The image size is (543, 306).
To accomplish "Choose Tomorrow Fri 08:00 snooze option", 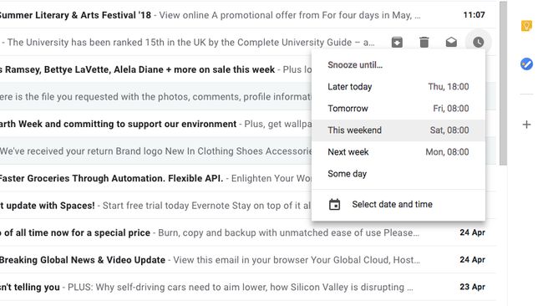I will coord(398,109).
